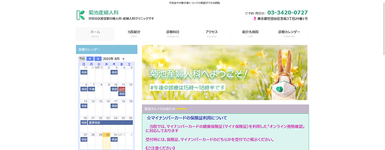The image size is (385, 150).
Task: Click the 菊池産婦人科 site title
Action: [104, 13]
